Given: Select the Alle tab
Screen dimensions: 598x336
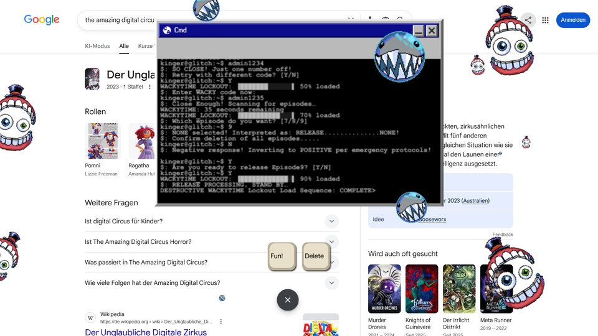Looking at the screenshot, I should click(x=124, y=46).
